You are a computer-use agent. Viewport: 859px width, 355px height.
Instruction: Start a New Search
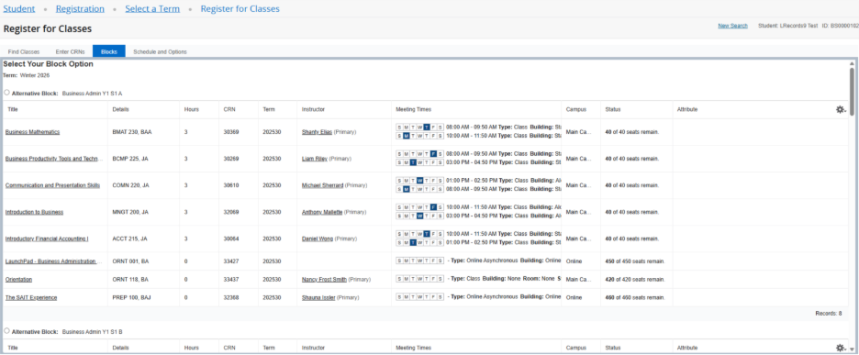pyautogui.click(x=732, y=26)
